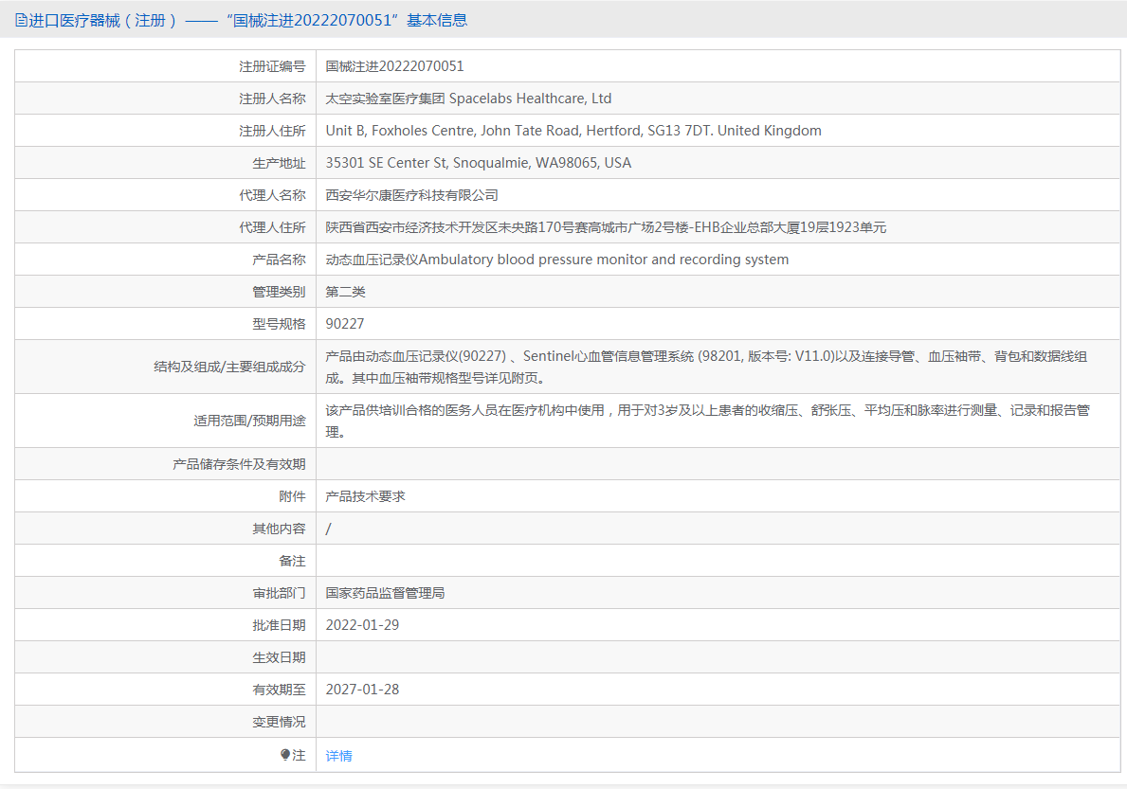Viewport: 1127px width, 789px height.
Task: Click the registrant name Spacelabs Healthcare, Ltd
Action: pos(468,99)
